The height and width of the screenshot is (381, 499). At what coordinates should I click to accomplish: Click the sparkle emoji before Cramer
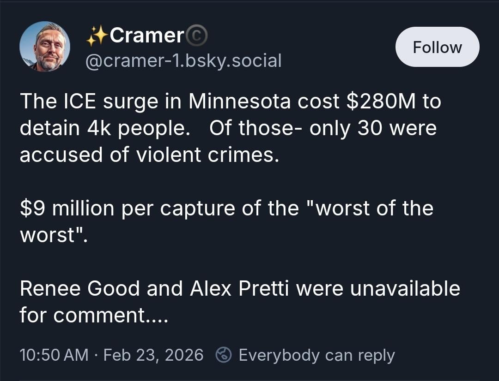click(x=97, y=36)
